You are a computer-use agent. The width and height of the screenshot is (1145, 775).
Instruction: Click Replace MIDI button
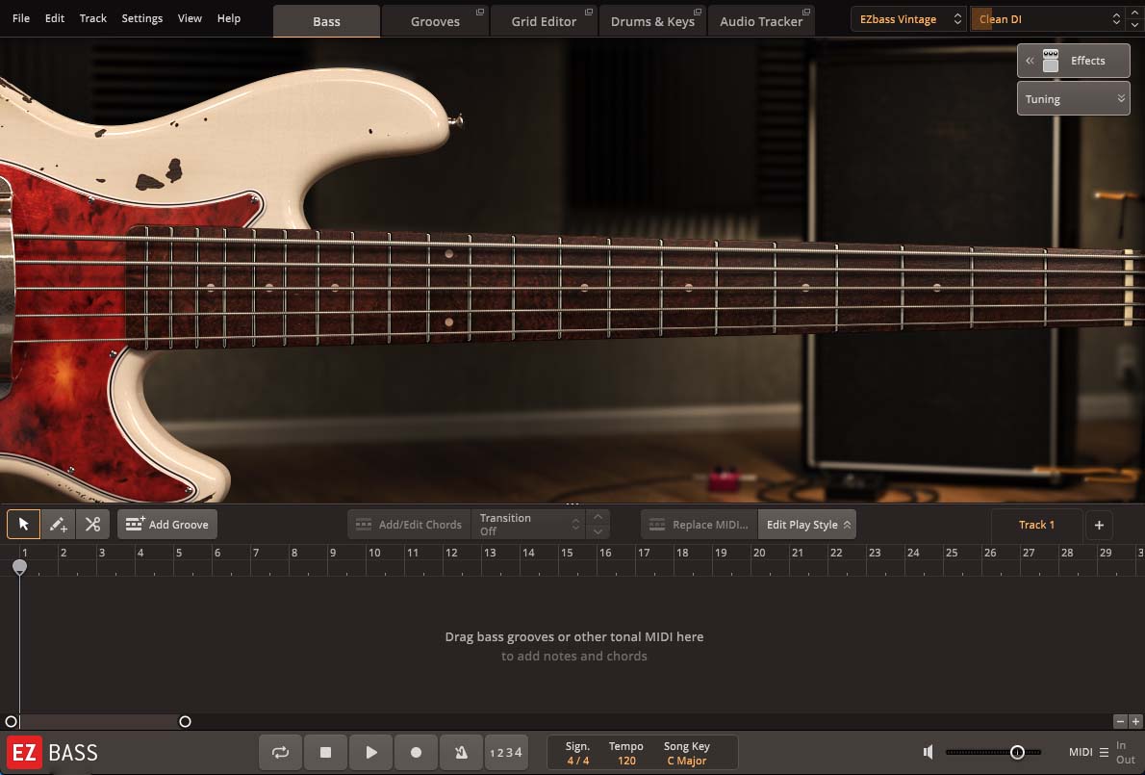698,524
